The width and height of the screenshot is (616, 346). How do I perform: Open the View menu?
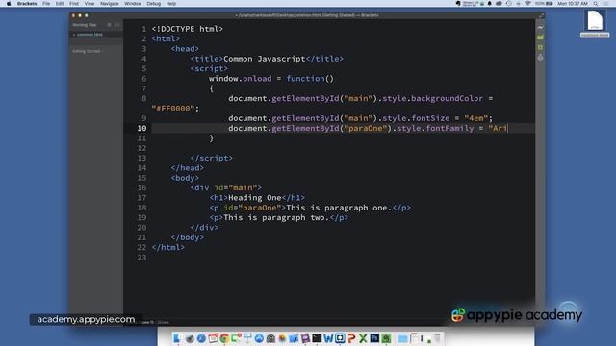pyautogui.click(x=90, y=4)
